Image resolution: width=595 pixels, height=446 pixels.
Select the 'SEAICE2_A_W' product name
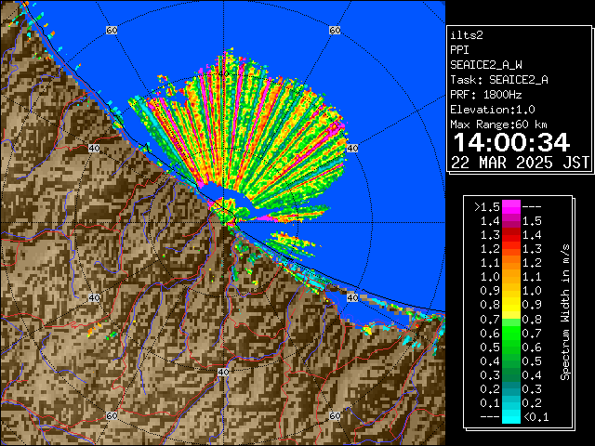pos(485,65)
